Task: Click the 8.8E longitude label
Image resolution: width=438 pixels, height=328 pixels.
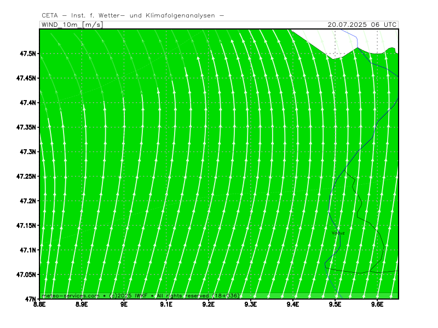Action: [39, 304]
